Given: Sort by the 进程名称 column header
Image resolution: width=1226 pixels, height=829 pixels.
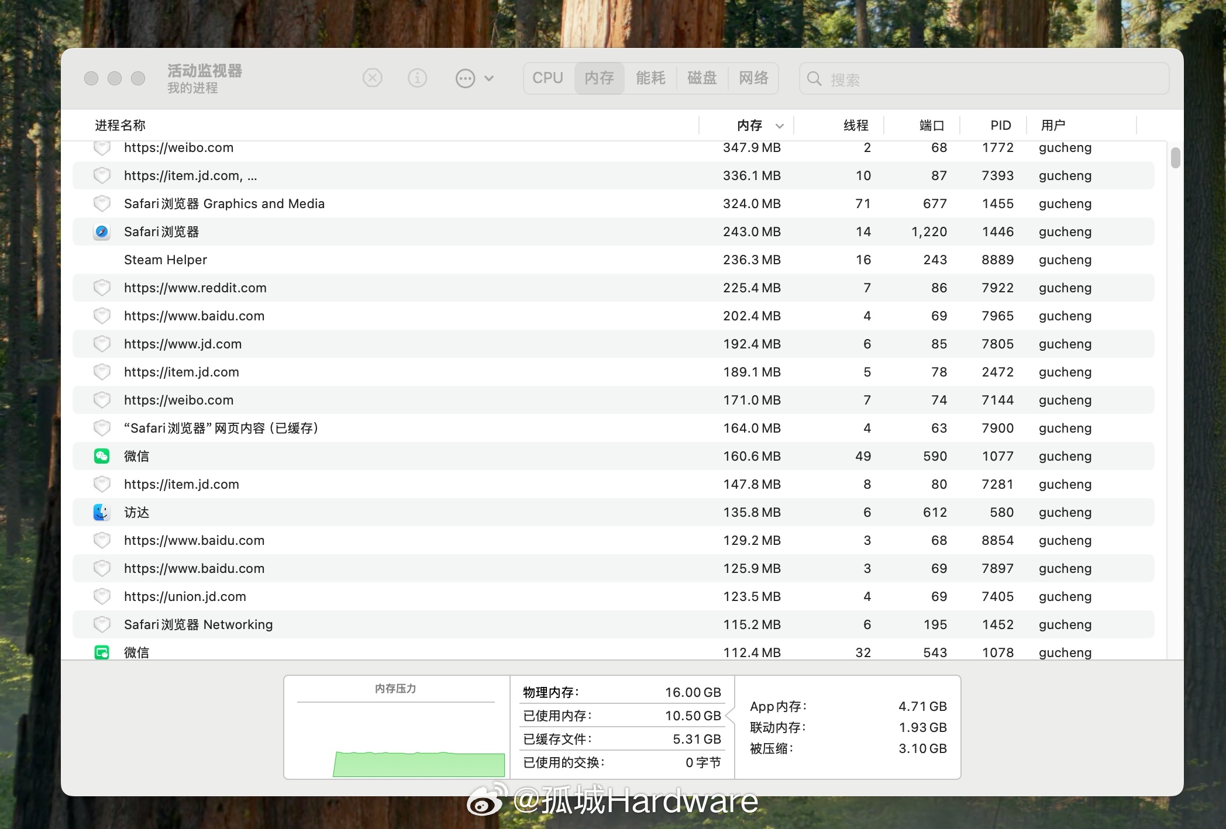Looking at the screenshot, I should 120,125.
